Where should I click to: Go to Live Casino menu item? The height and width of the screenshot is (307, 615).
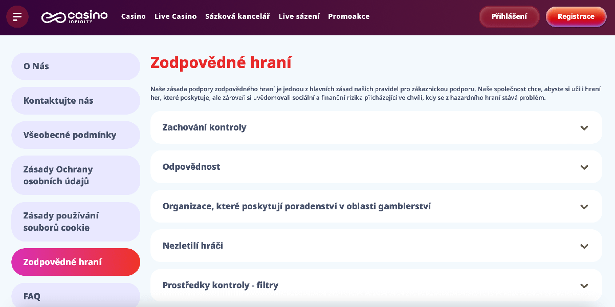click(x=175, y=16)
